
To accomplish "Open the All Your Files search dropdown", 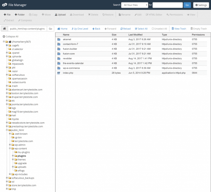I will (x=135, y=5).
